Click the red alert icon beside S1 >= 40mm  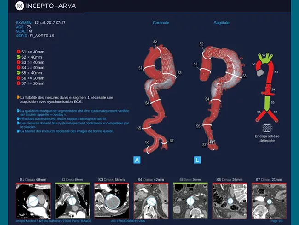tap(17, 52)
